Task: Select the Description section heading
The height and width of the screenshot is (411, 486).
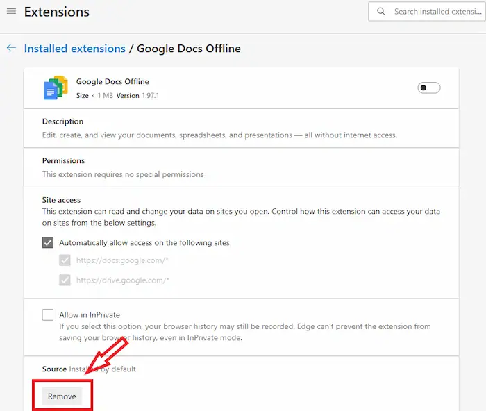Action: pos(62,121)
